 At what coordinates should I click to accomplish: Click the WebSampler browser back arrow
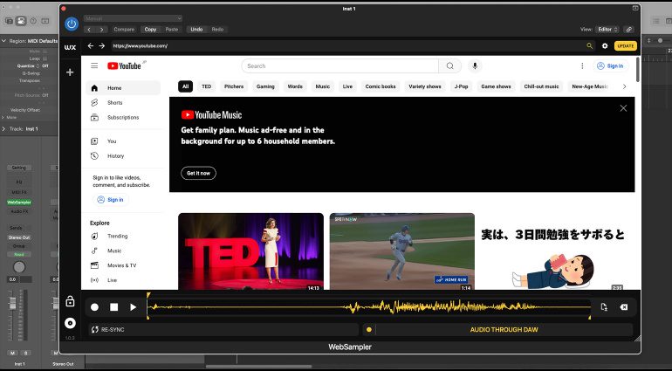pos(91,46)
